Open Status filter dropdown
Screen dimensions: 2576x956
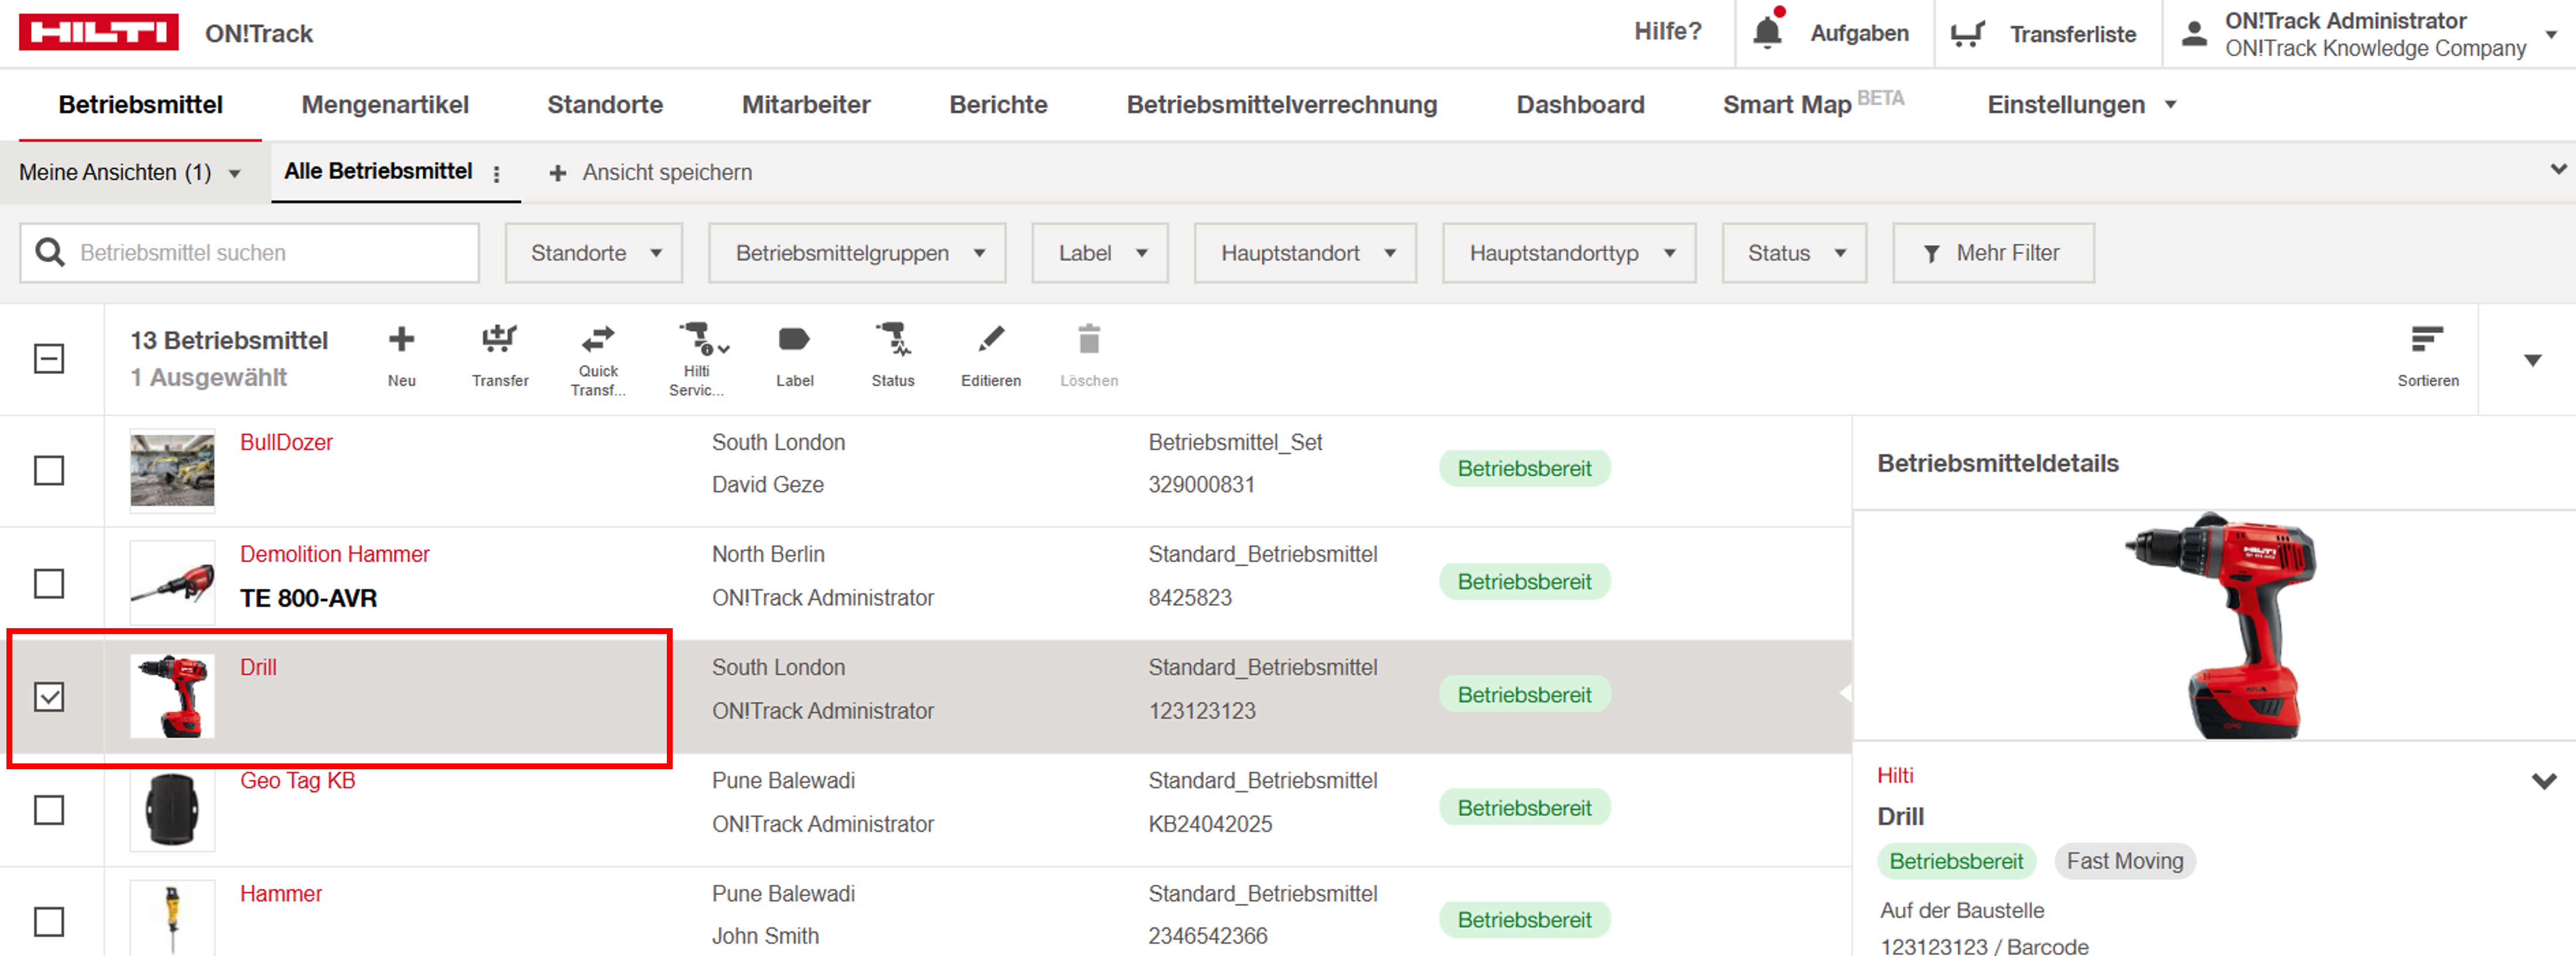click(1794, 253)
